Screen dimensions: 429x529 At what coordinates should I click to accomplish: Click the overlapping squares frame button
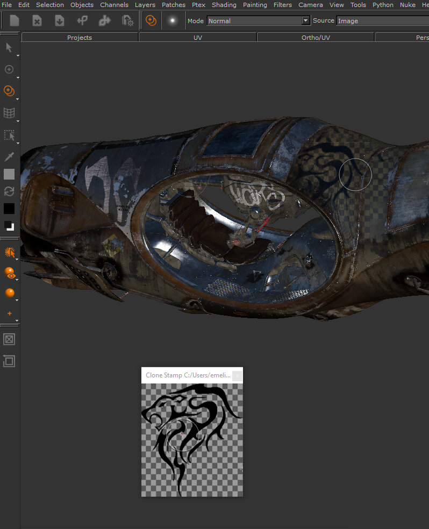click(x=9, y=361)
